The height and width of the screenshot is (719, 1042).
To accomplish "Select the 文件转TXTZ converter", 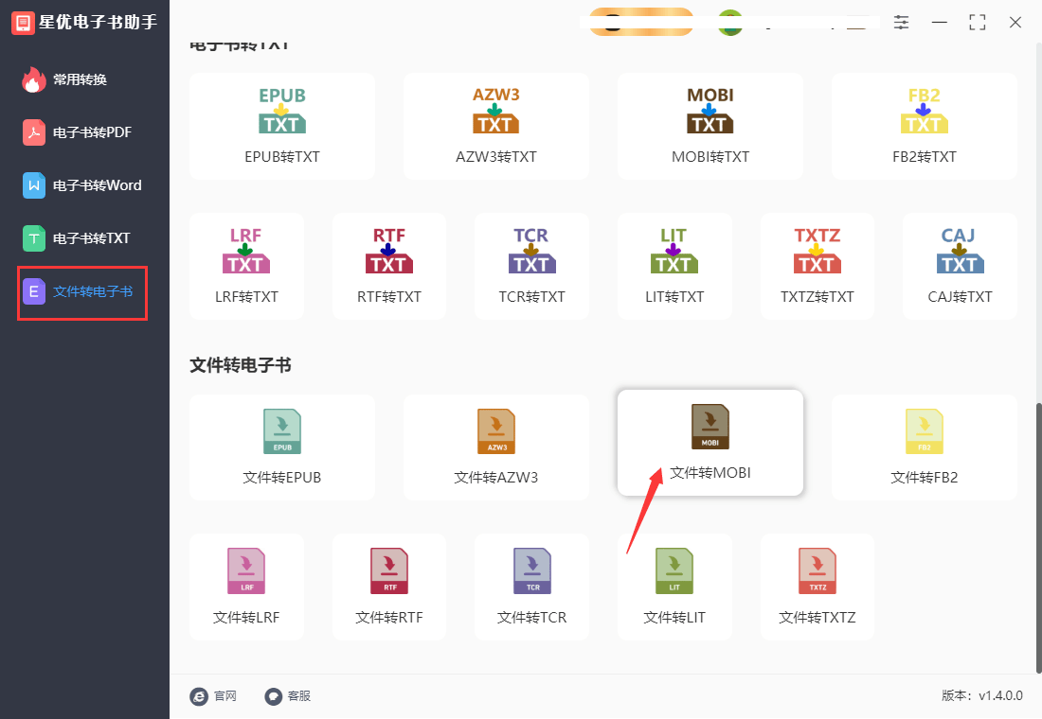I will click(817, 587).
